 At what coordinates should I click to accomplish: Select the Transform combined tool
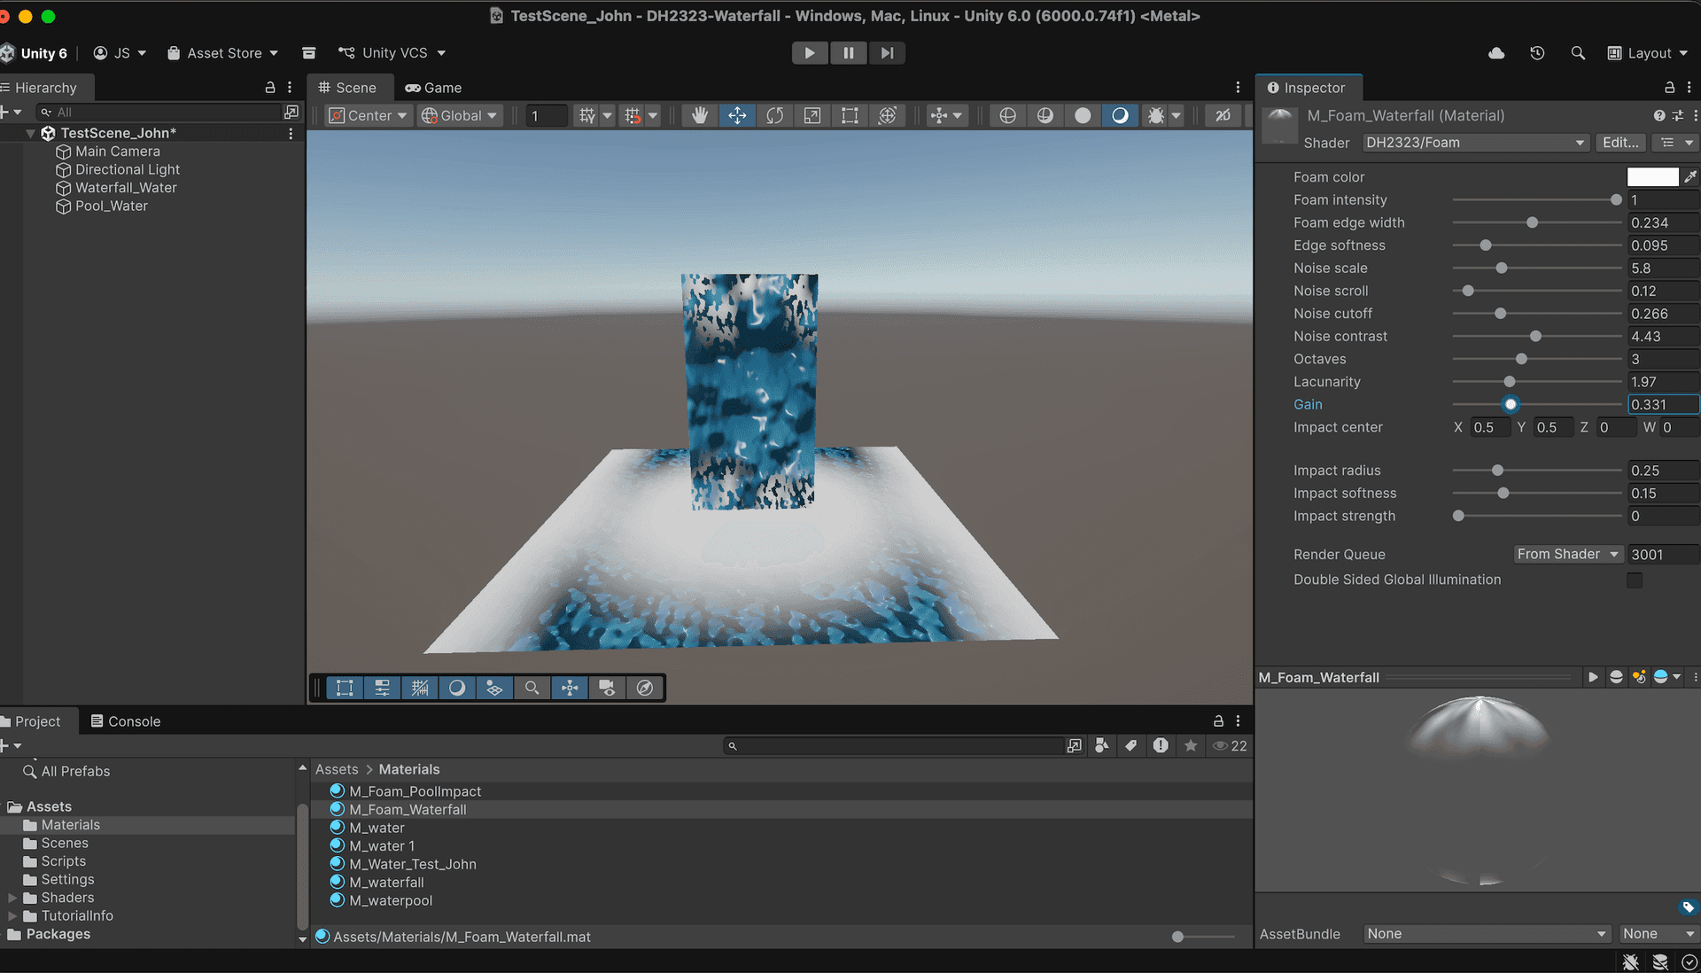[887, 115]
